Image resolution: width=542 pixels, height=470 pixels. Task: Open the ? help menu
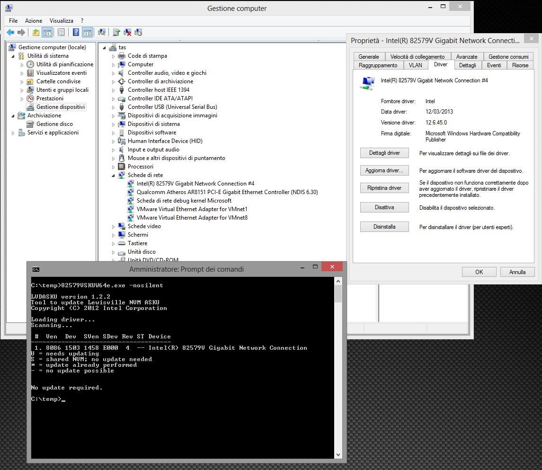point(82,21)
